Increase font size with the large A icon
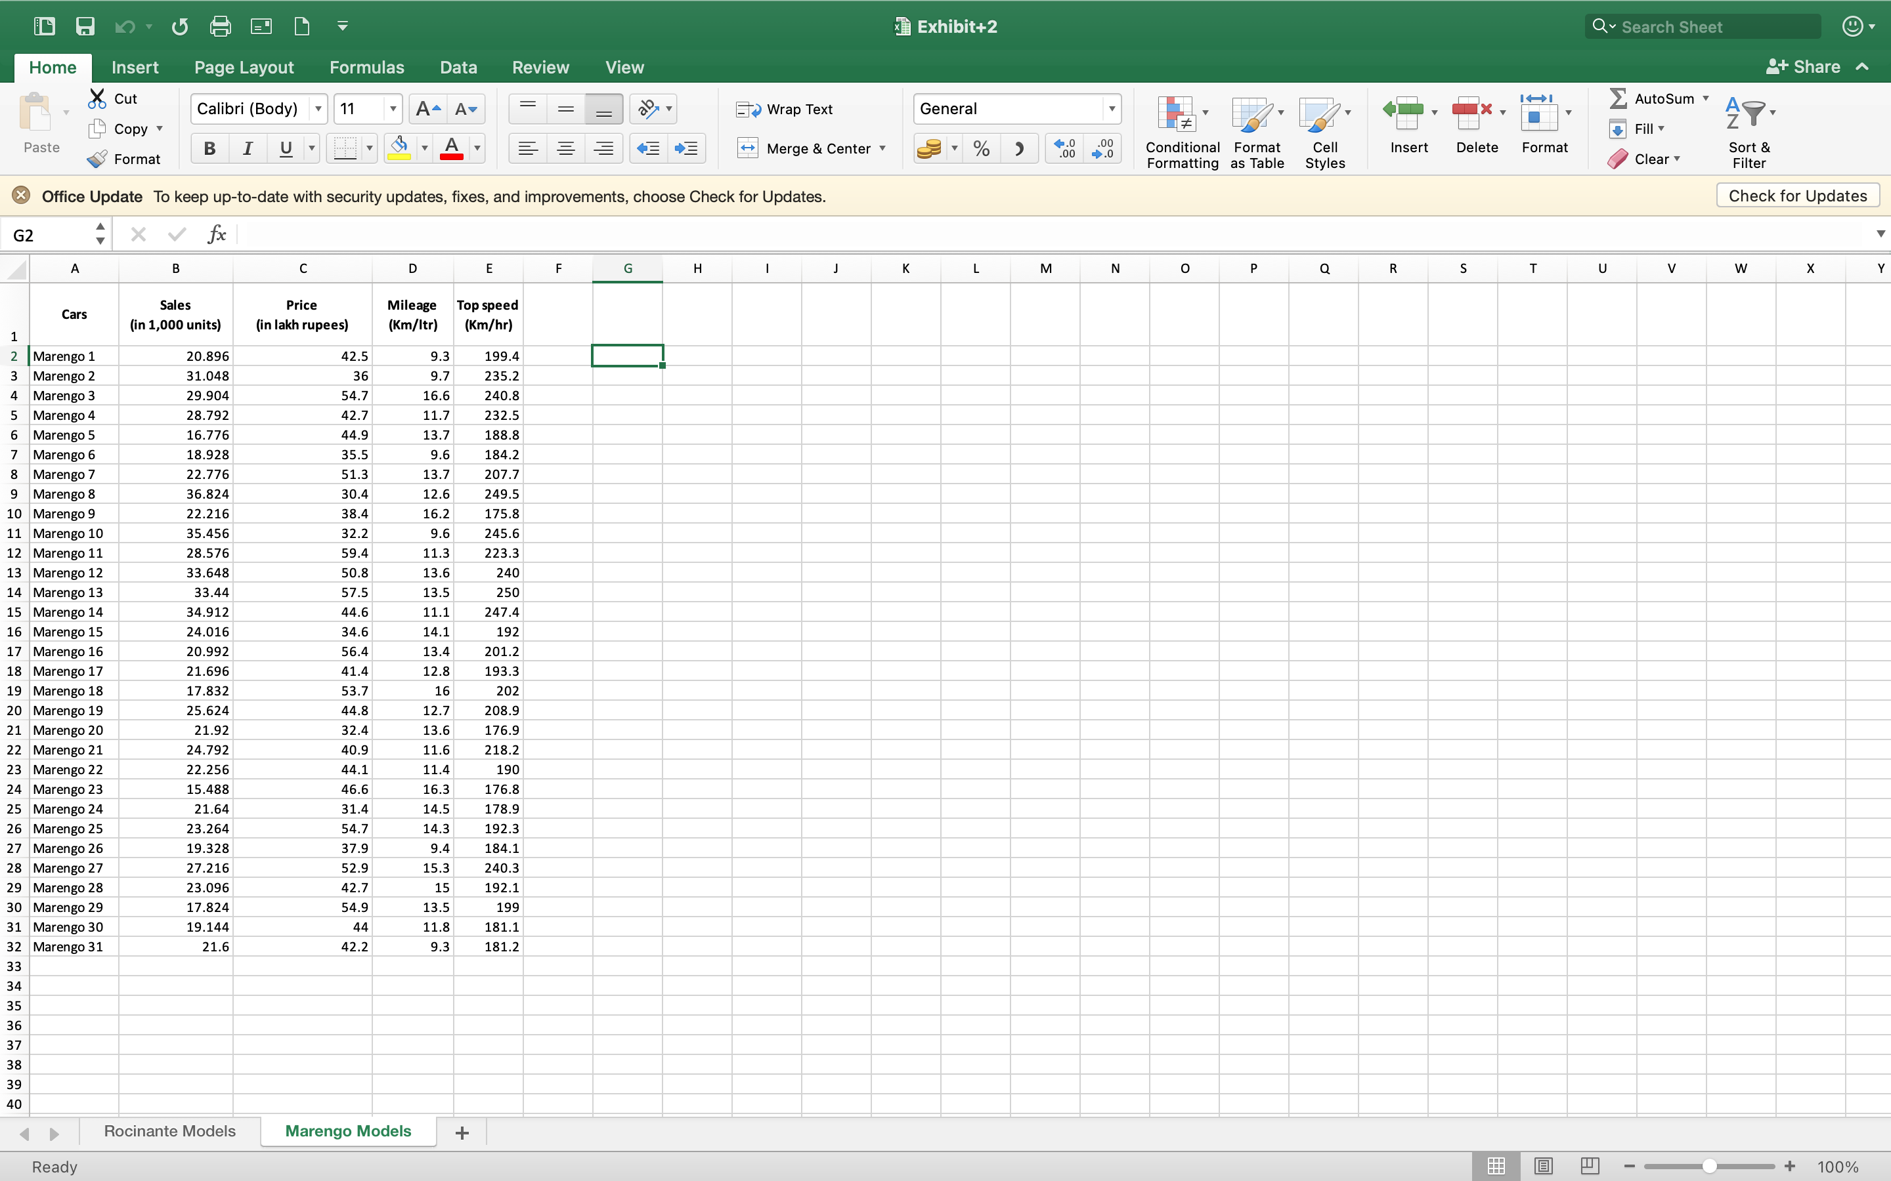This screenshot has width=1891, height=1181. click(428, 108)
